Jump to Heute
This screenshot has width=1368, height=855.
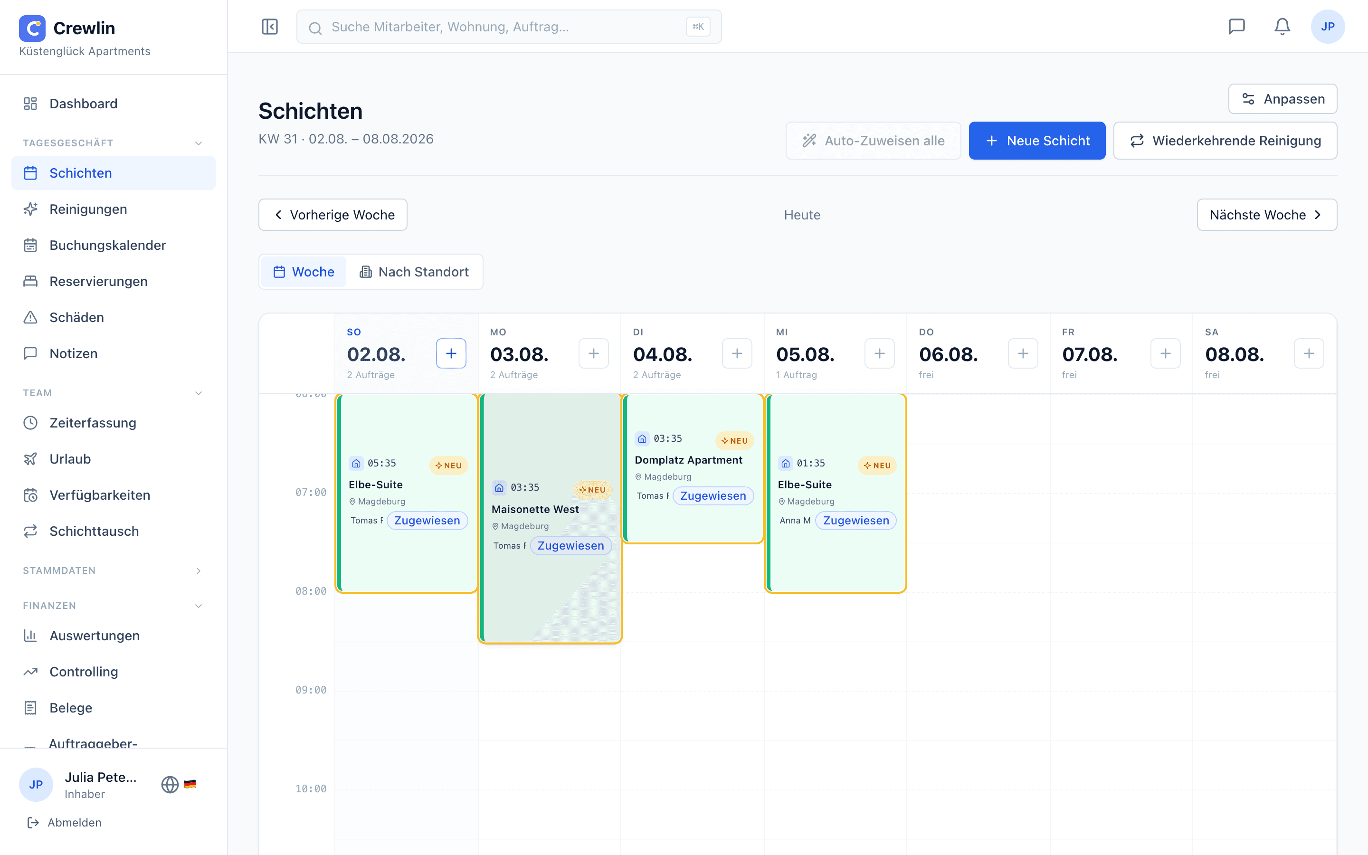[x=802, y=215]
